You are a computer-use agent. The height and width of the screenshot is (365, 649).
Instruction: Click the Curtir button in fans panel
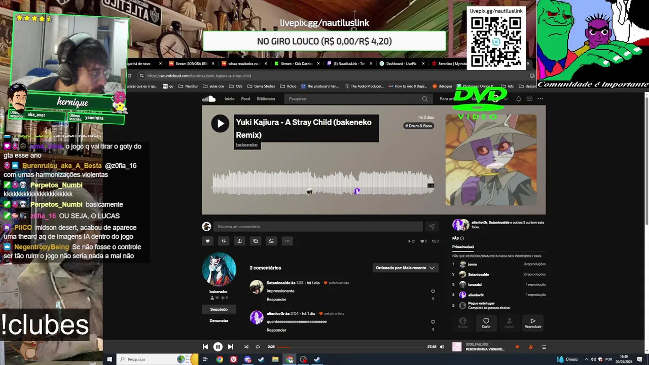coord(486,322)
